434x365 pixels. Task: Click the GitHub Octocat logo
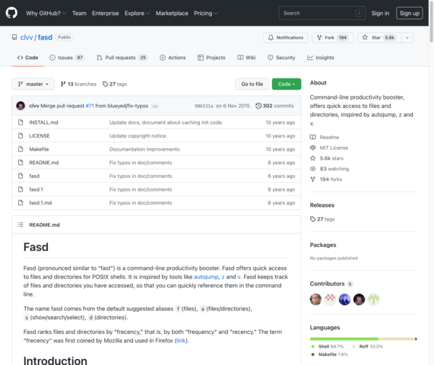[x=11, y=13]
